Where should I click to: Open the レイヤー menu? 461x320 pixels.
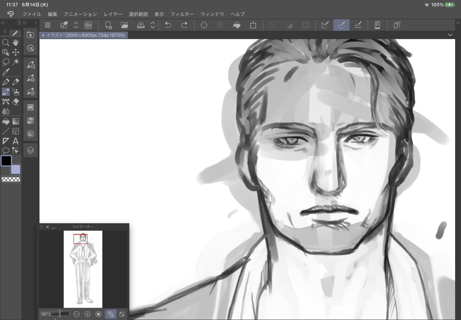click(x=113, y=14)
